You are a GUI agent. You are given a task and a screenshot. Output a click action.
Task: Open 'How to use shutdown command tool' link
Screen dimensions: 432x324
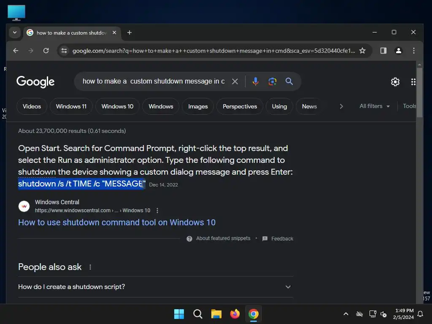click(117, 222)
